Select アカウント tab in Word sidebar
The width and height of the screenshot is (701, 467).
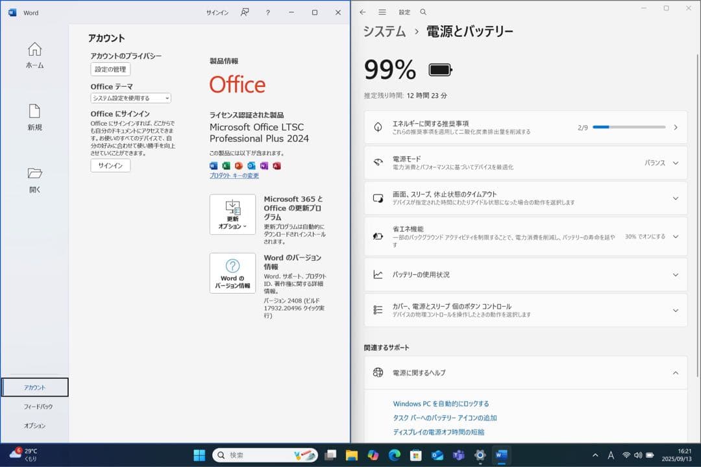pos(35,387)
